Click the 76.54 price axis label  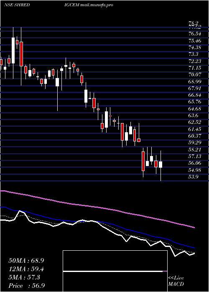195,34
